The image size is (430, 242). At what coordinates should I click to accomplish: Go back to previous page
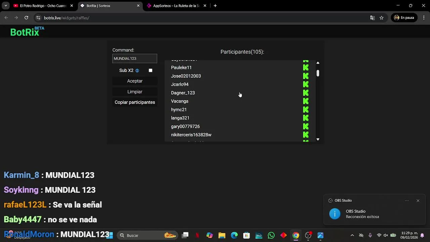(6, 18)
